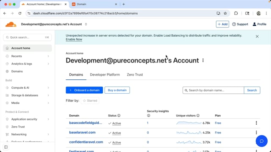Click security insights count 1 for basecodefieldguid
Screen dimensions: 271x152
click(x=148, y=123)
